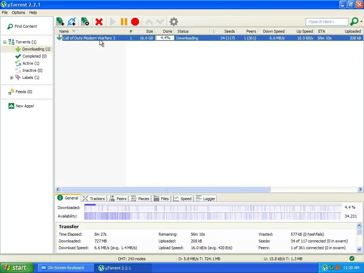Click the green download arrow icon of torrent row
The width and height of the screenshot is (364, 273).
pos(59,38)
